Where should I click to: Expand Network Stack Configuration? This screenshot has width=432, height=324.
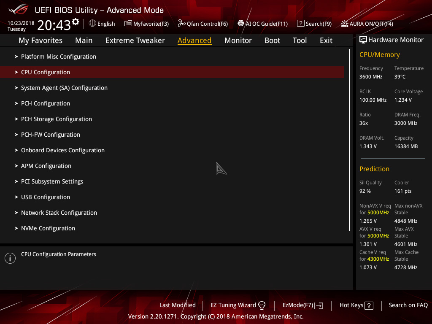click(172, 213)
